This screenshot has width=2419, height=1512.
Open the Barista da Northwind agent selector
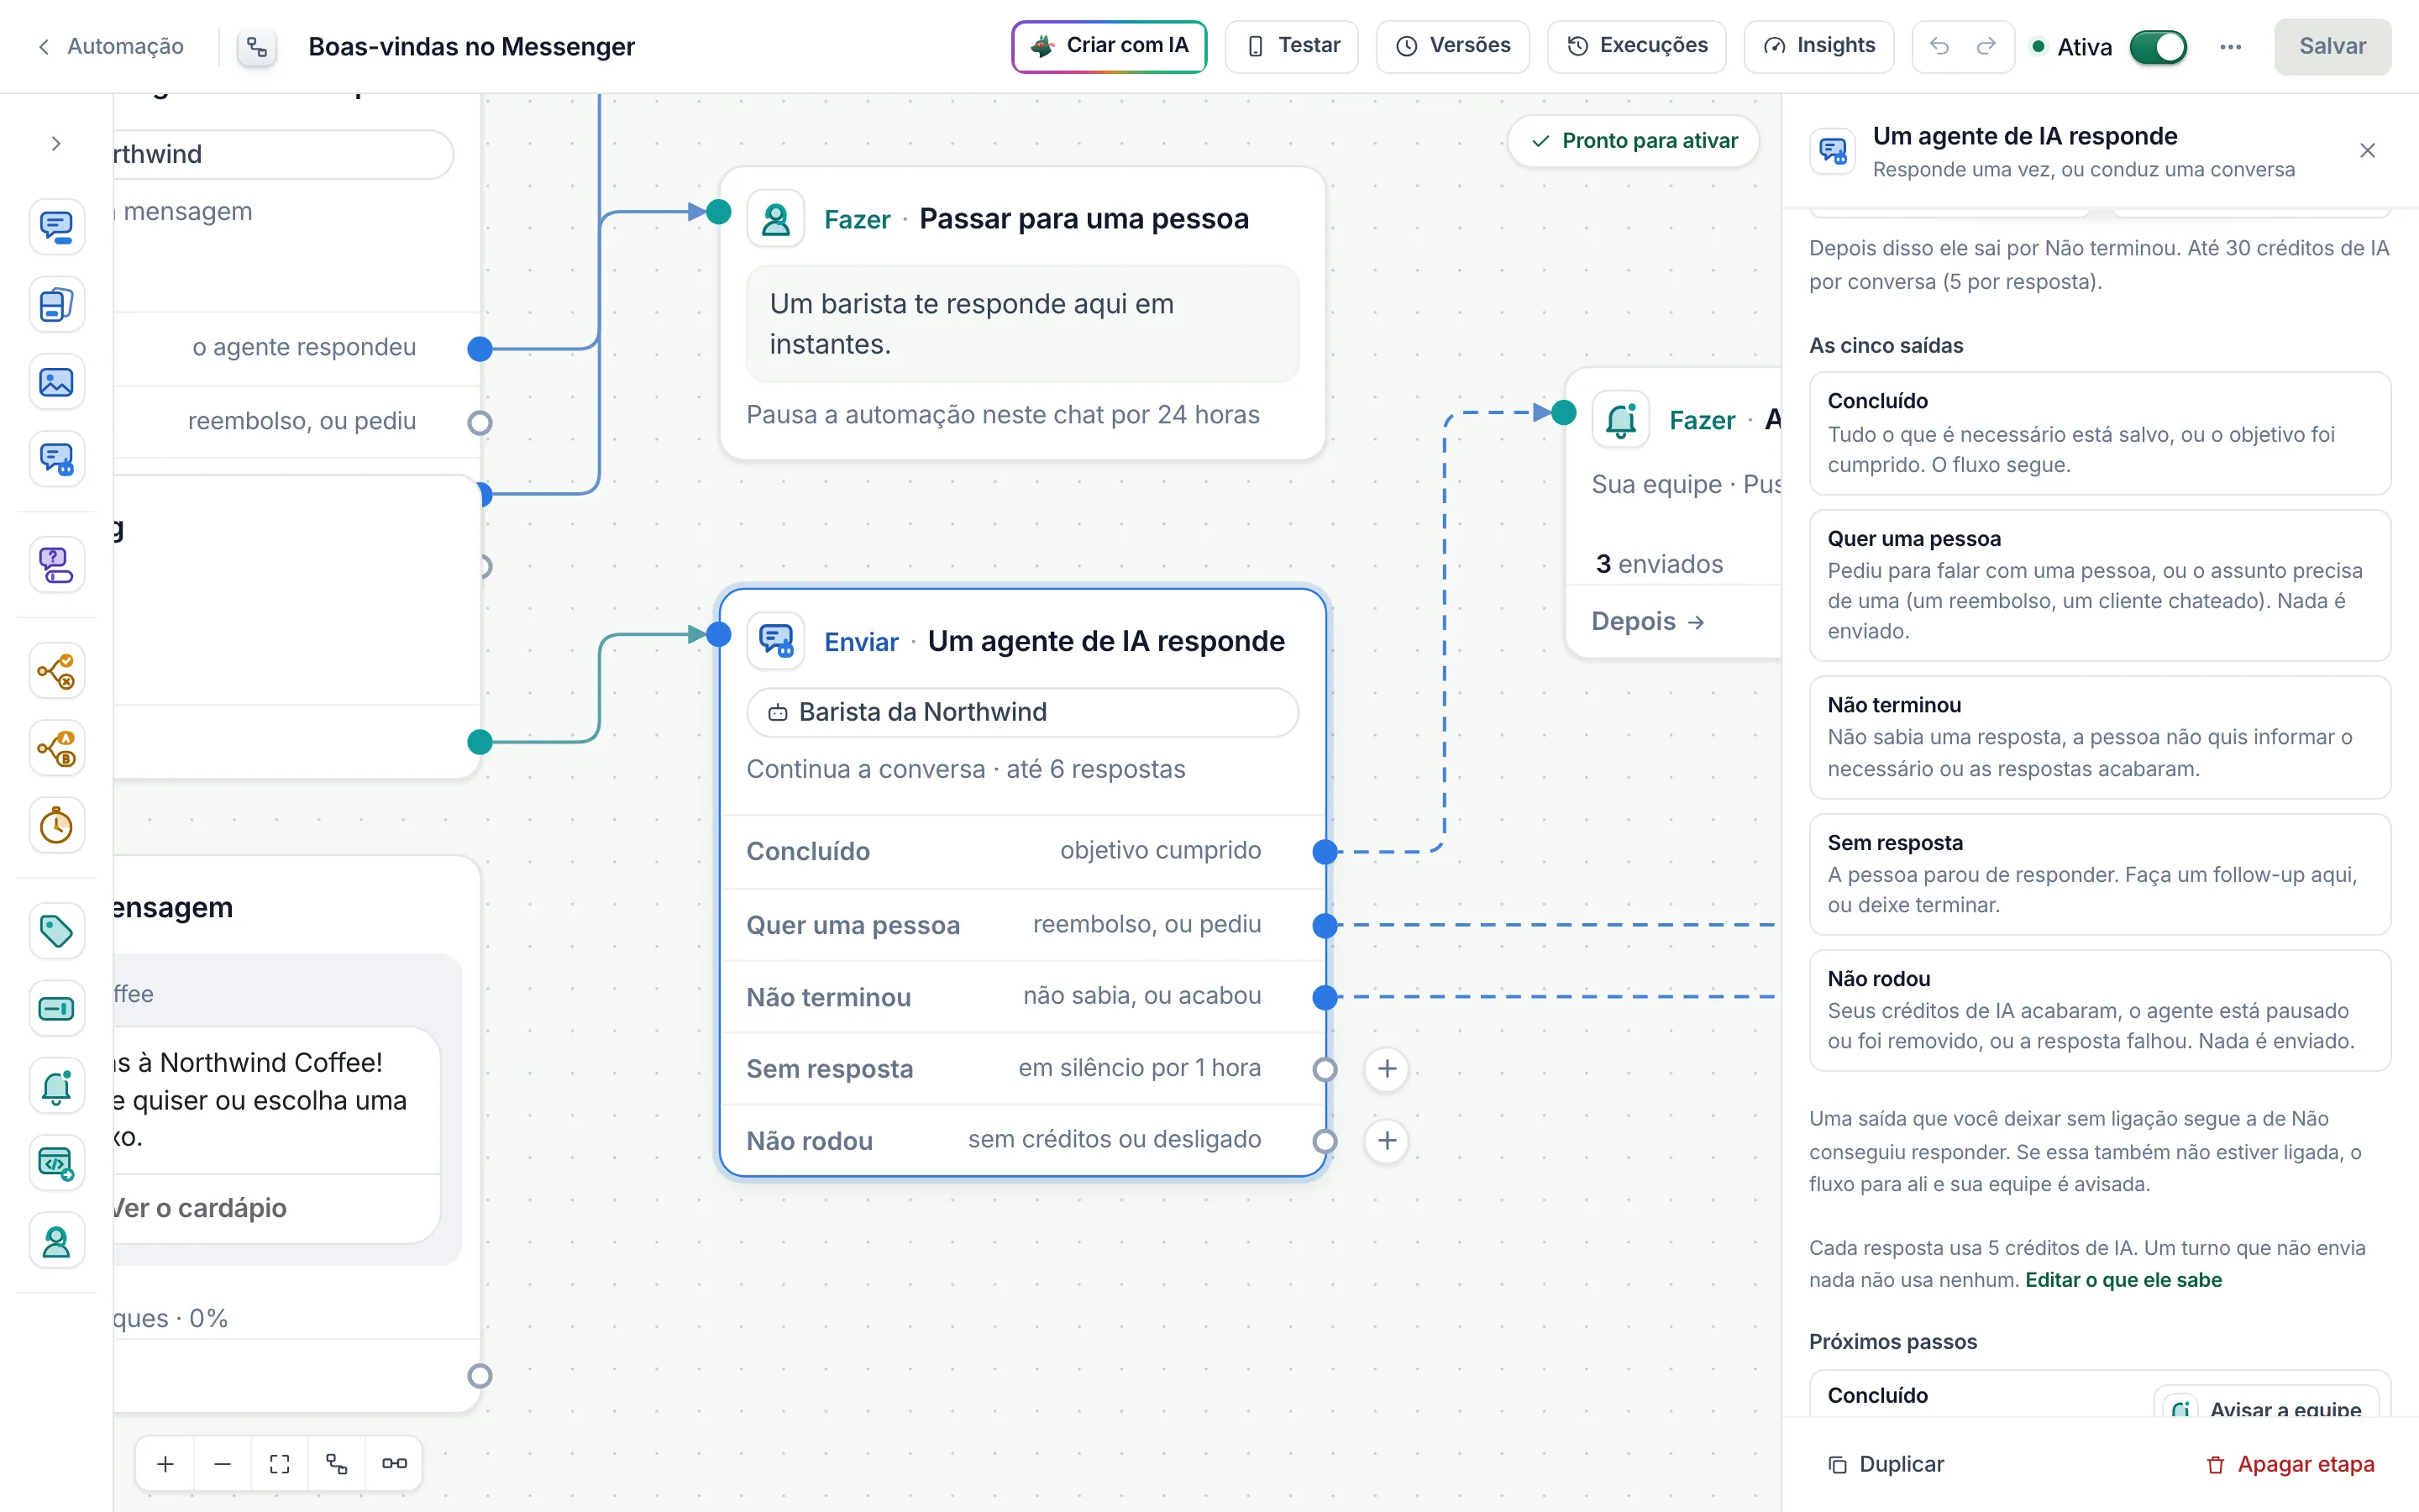pos(1022,712)
